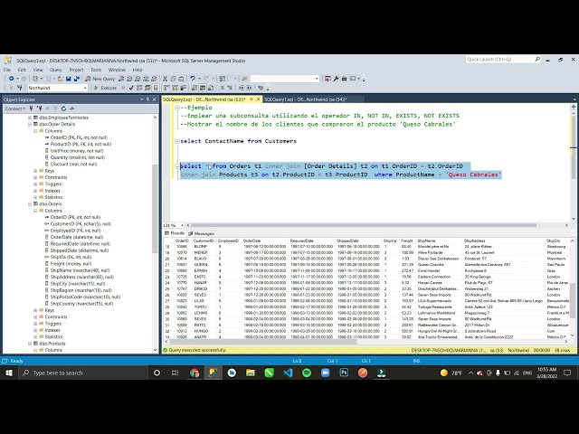Click the Save icon in the toolbar
This screenshot has width=579, height=434.
[69, 79]
